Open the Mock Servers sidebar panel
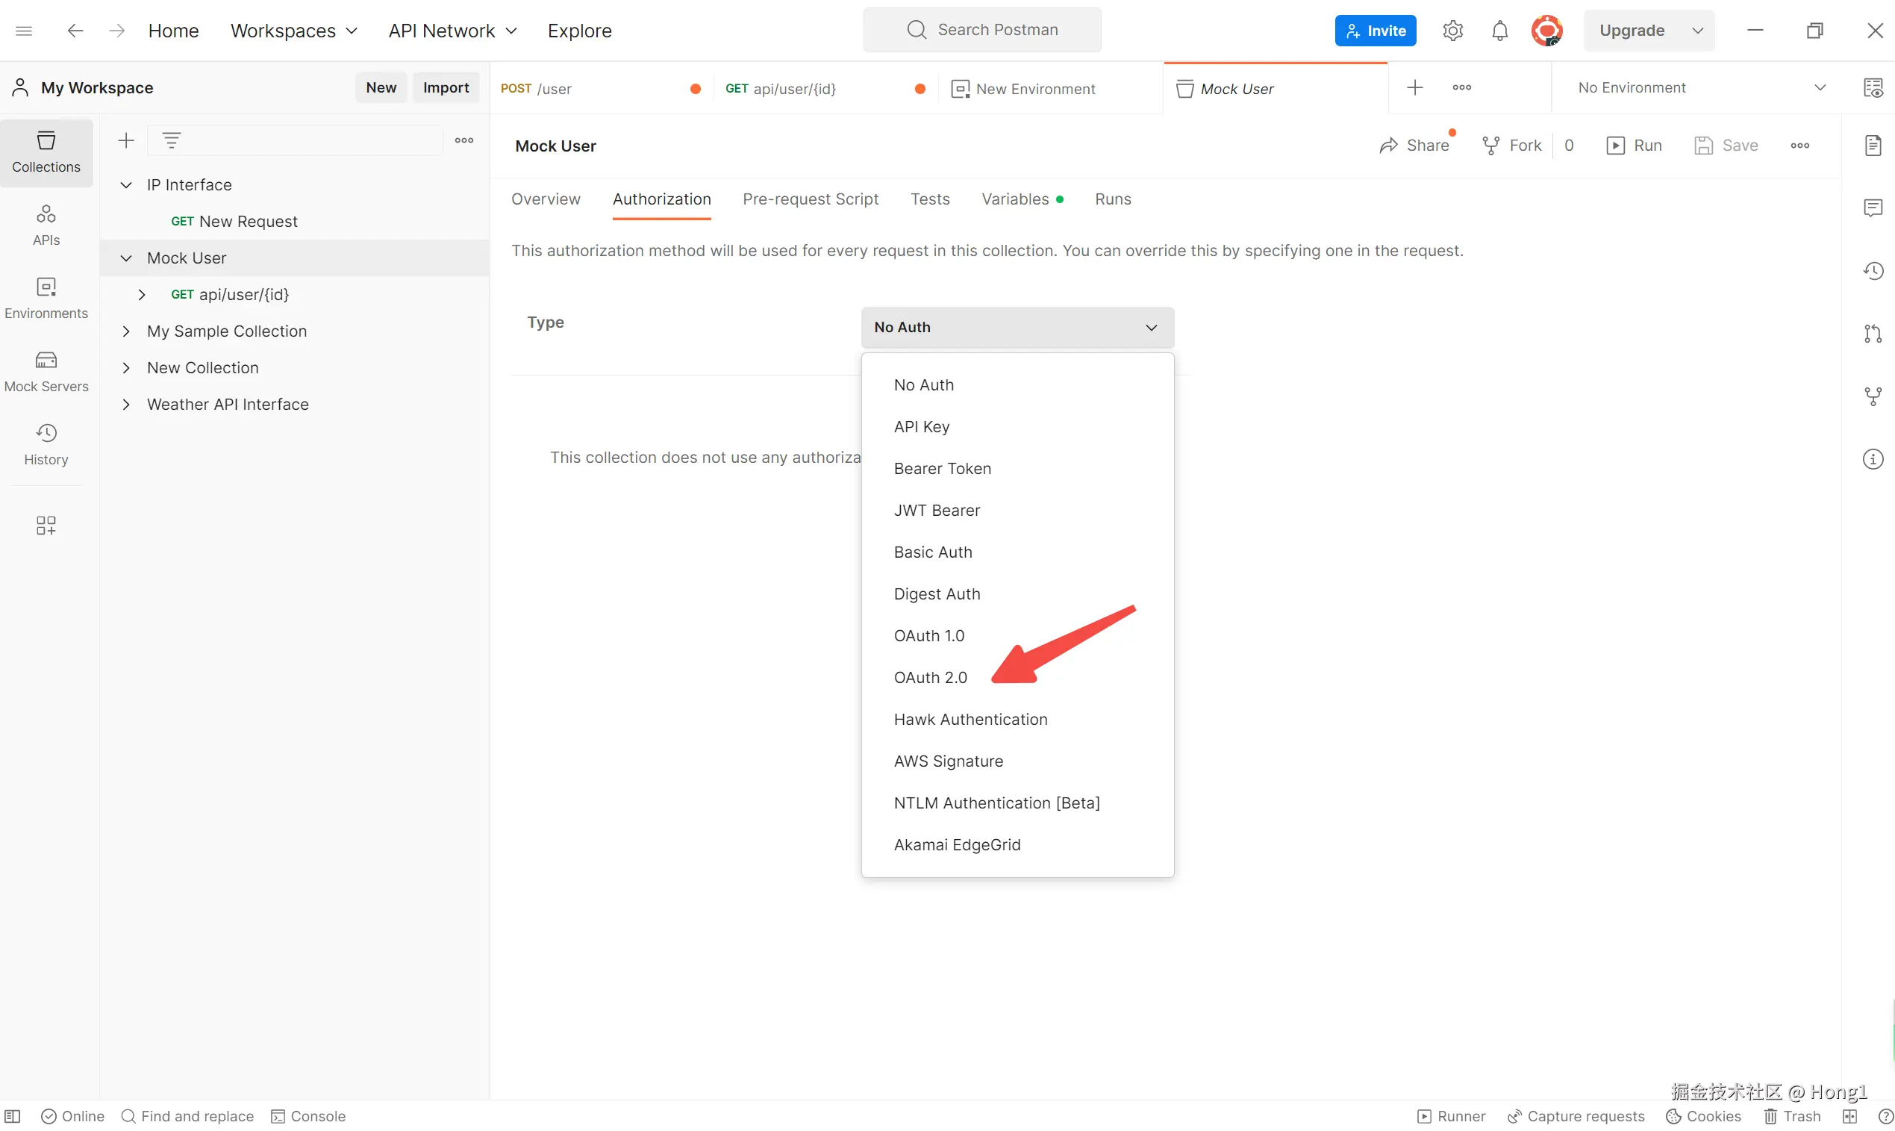The height and width of the screenshot is (1131, 1895). [x=46, y=370]
